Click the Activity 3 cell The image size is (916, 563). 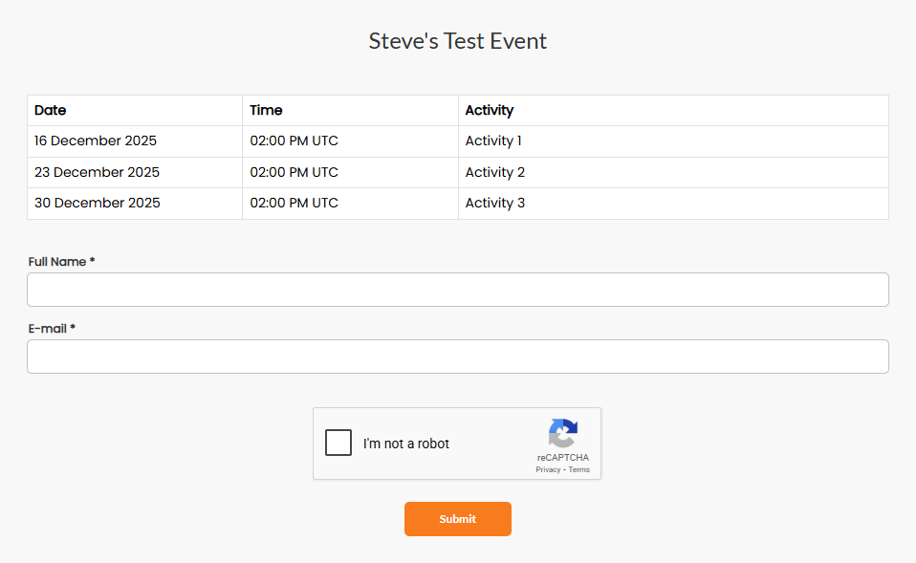click(x=673, y=204)
